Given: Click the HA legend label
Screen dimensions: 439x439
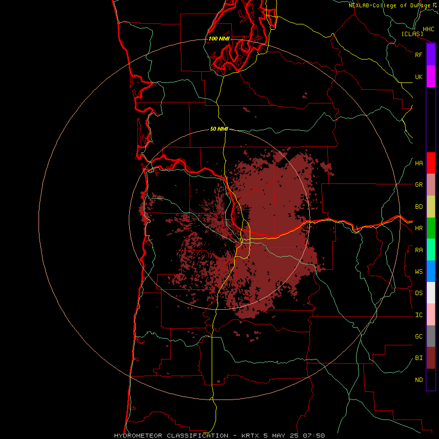Looking at the screenshot, I should pos(419,163).
